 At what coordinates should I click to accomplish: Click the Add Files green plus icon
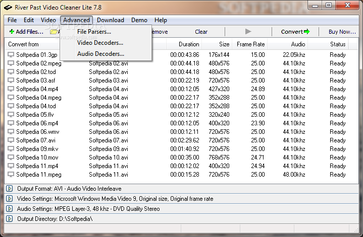(12, 32)
